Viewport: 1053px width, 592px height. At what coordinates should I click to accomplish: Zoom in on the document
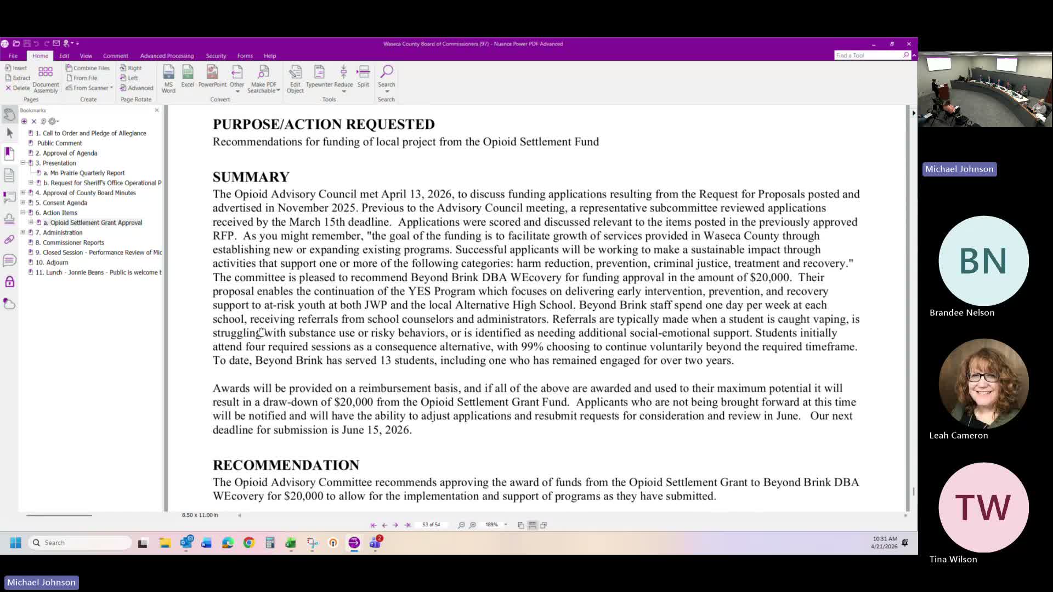[473, 525]
